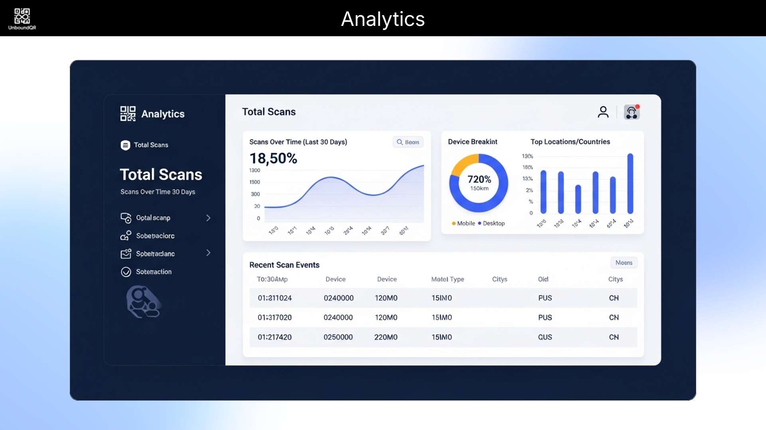Viewport: 766px width, 430px height.
Task: Click the Sobelrardanc sidebar icon
Action: [126, 254]
